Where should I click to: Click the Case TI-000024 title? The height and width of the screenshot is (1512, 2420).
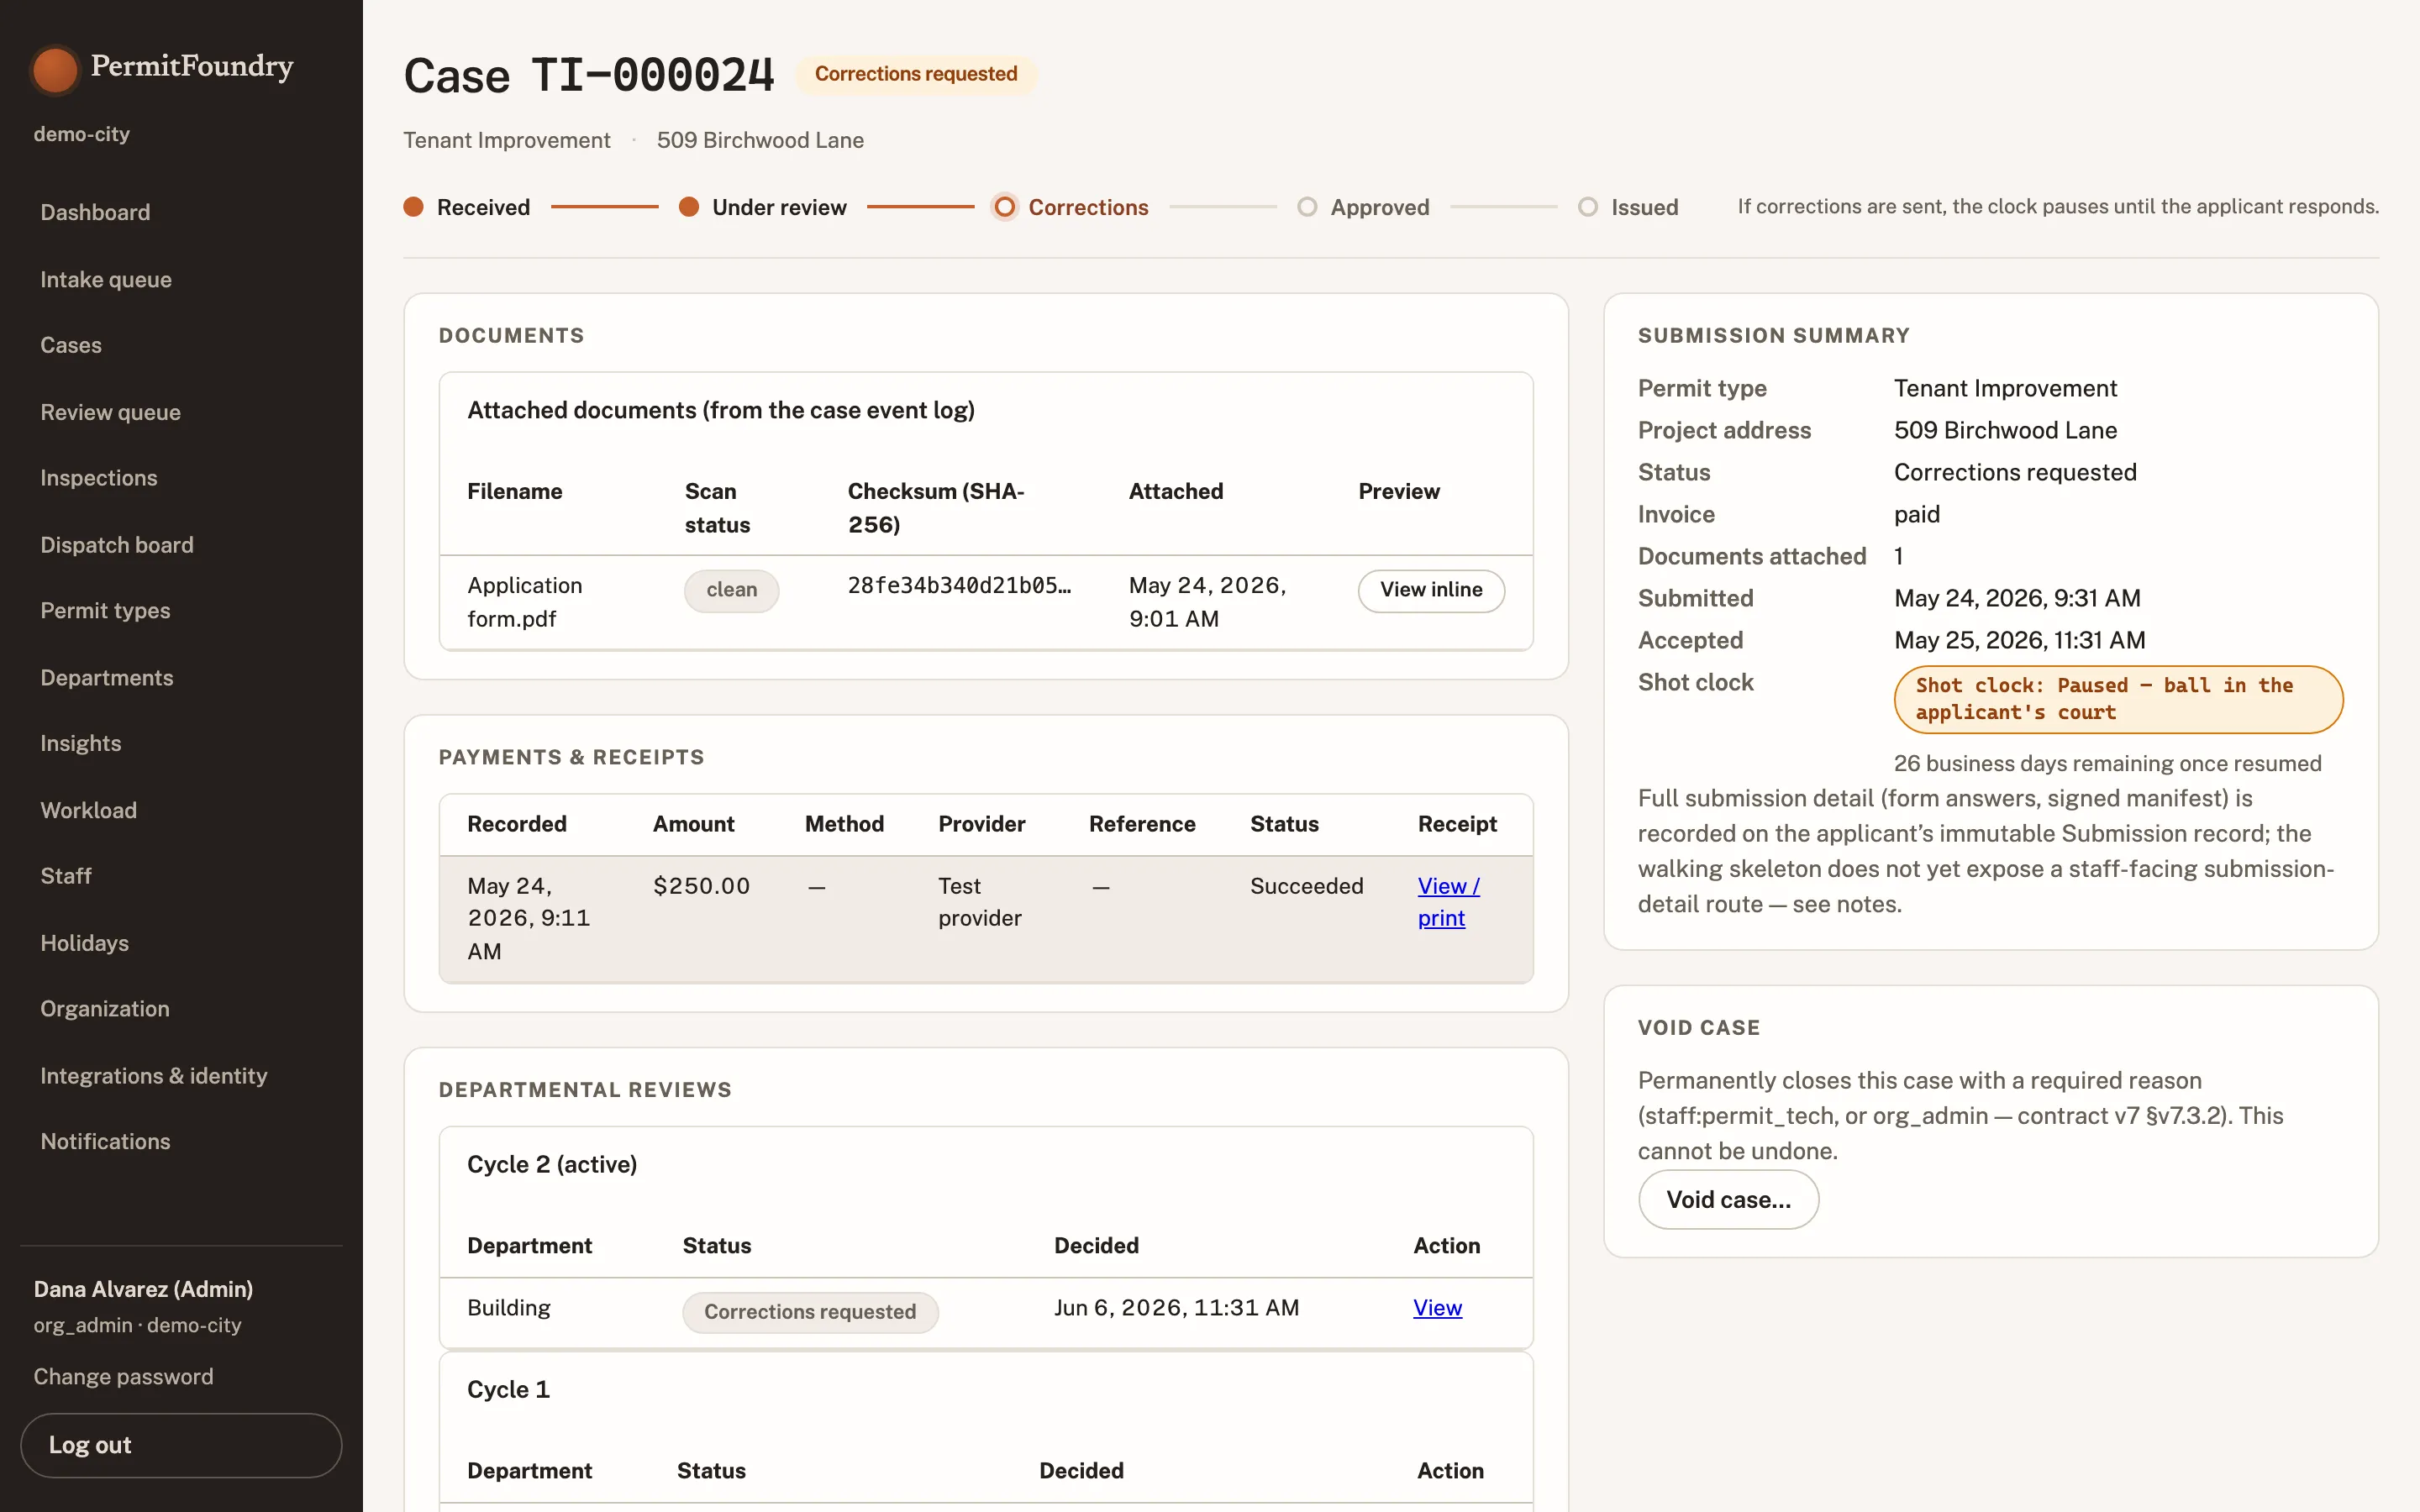[x=589, y=75]
